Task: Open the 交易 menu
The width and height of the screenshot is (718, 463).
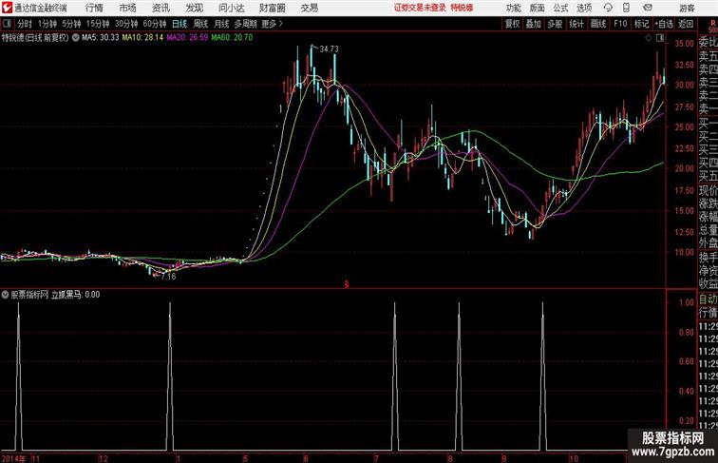Action: tap(309, 8)
